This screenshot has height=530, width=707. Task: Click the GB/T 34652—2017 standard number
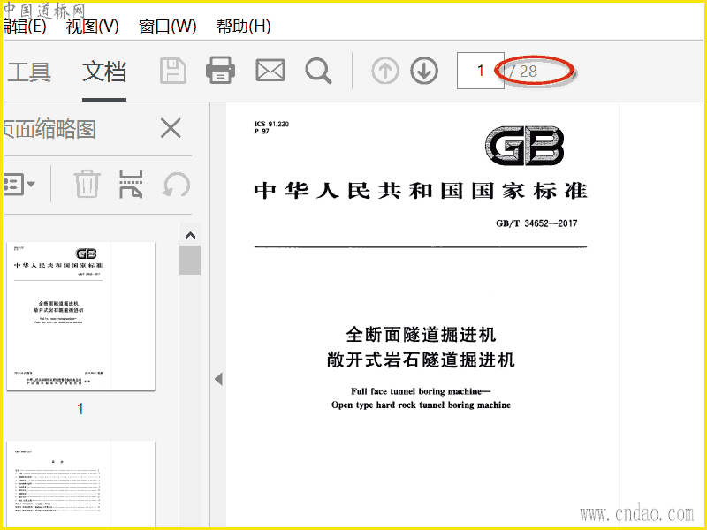click(x=536, y=223)
